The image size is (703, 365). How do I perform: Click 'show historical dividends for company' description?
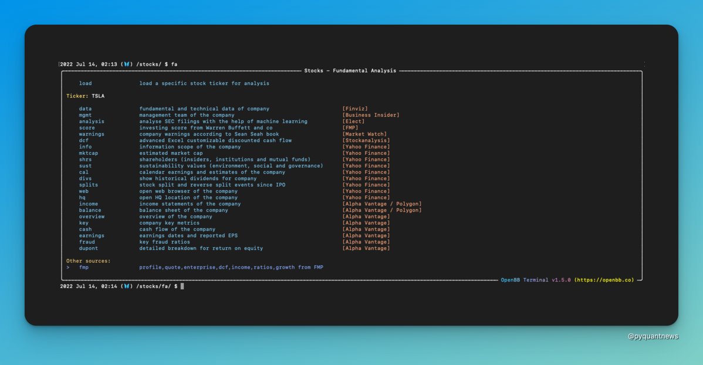tap(198, 178)
